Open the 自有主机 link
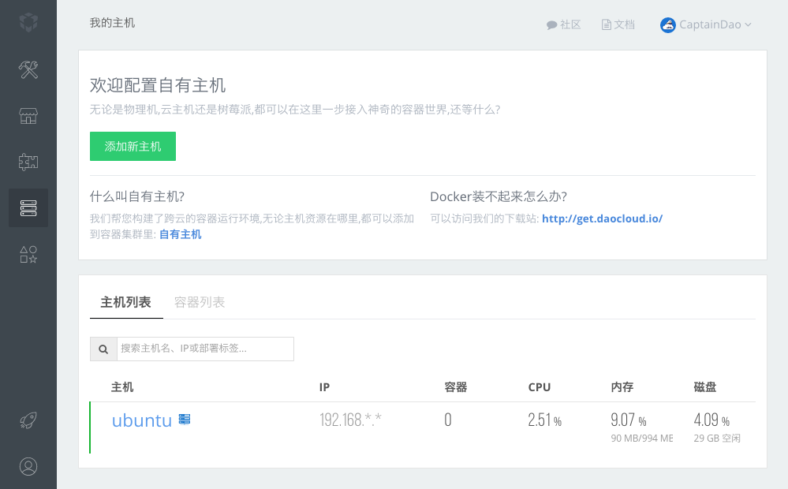The image size is (788, 489). [180, 234]
